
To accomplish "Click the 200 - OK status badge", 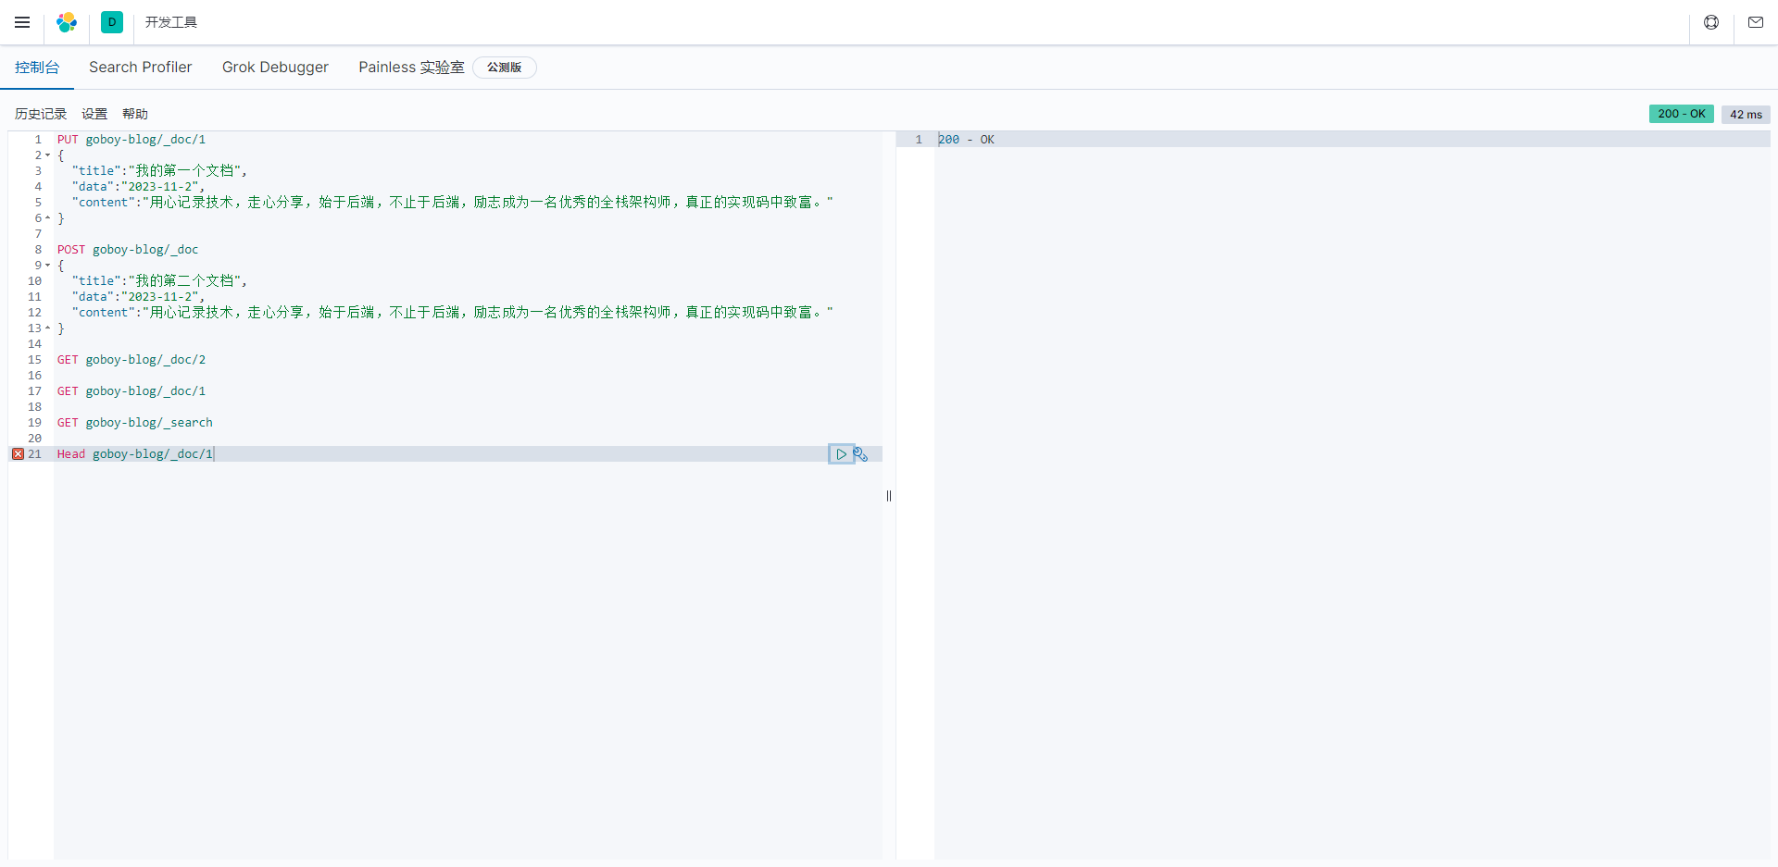I will (1682, 114).
